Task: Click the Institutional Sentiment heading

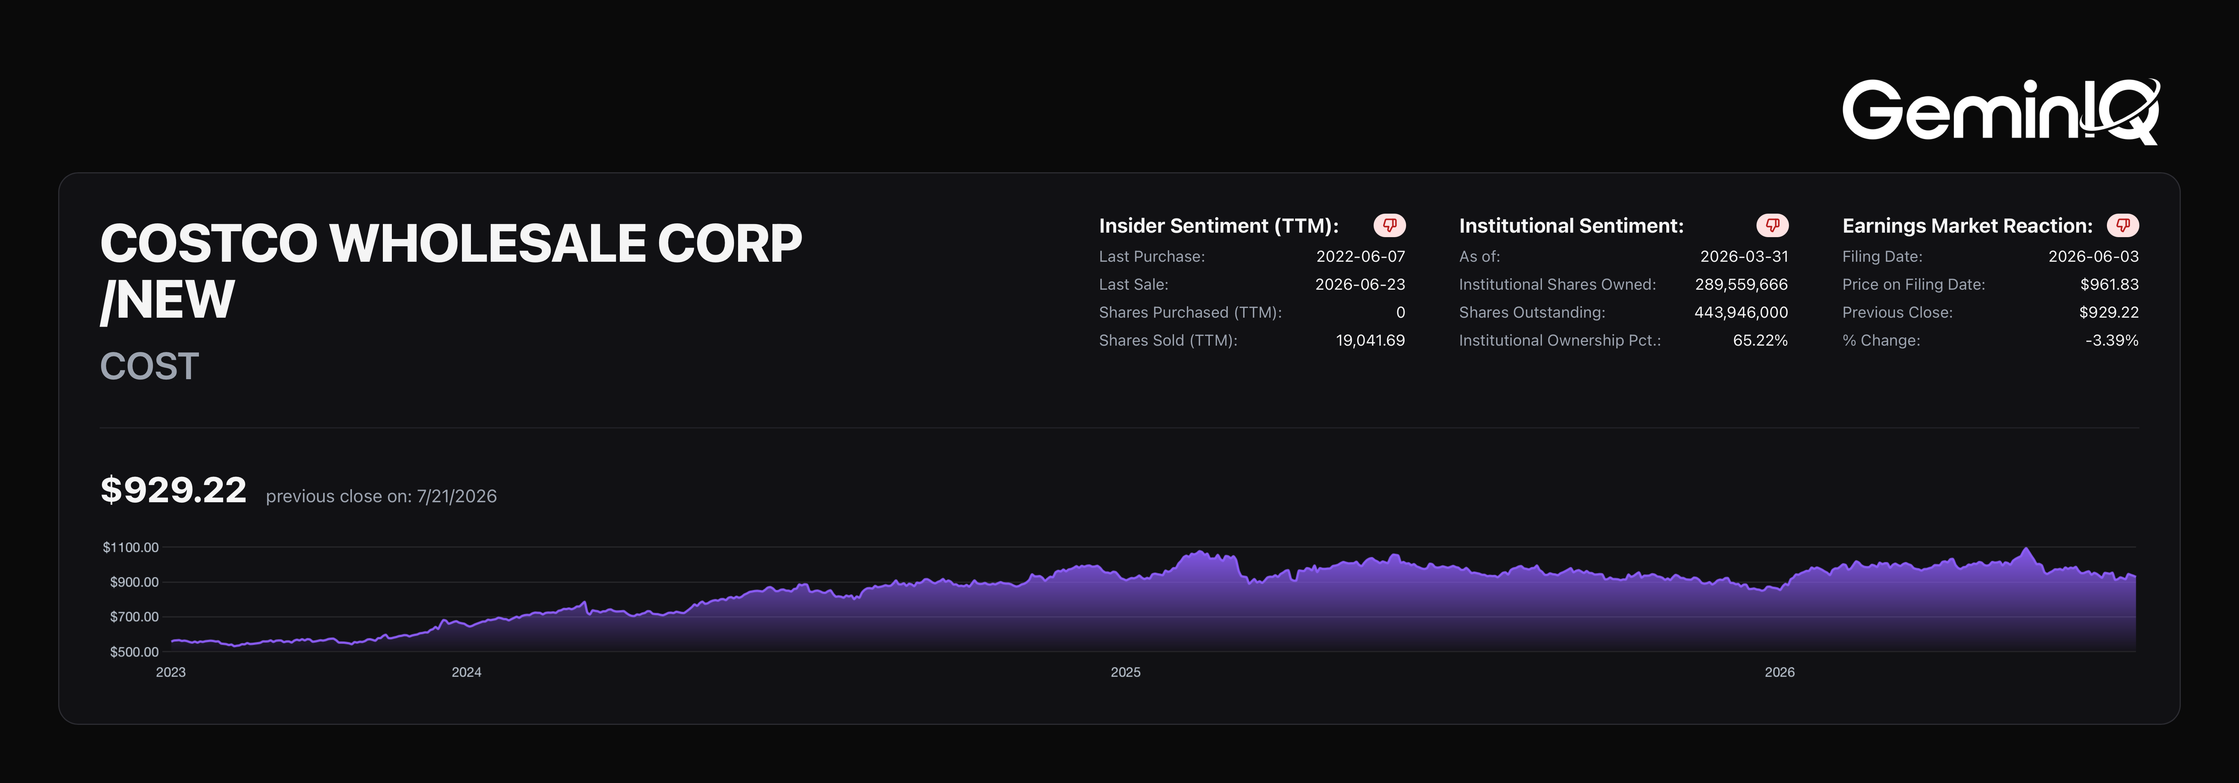Action: click(x=1571, y=226)
